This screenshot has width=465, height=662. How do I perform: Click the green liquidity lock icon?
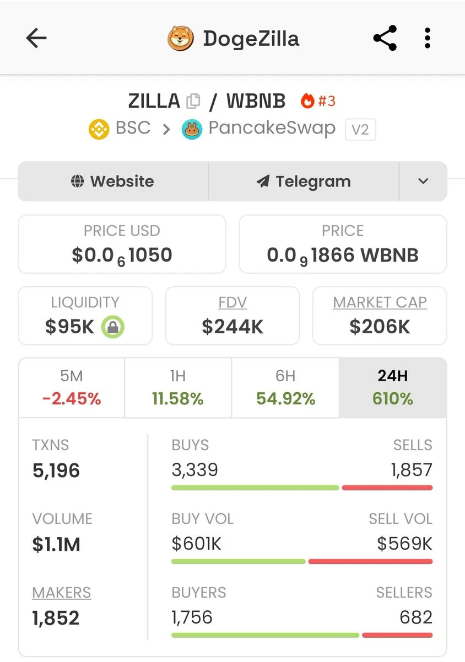pyautogui.click(x=113, y=327)
